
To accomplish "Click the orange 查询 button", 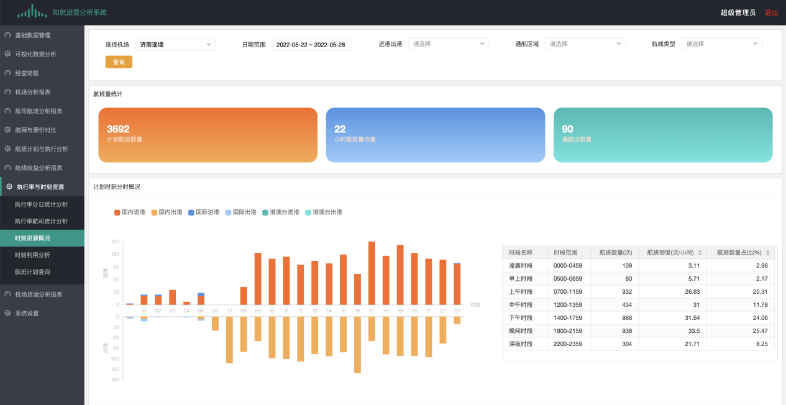I will pyautogui.click(x=119, y=62).
